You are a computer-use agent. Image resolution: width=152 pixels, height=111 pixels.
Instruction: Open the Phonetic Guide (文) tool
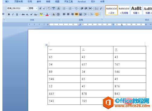pyautogui.click(x=53, y=8)
